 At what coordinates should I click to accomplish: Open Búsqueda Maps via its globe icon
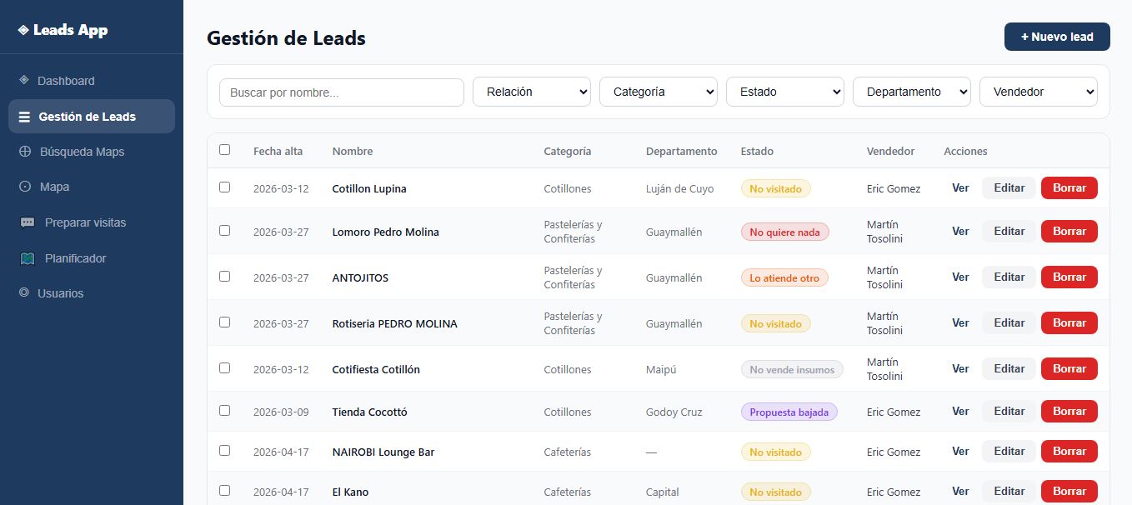pyautogui.click(x=24, y=152)
